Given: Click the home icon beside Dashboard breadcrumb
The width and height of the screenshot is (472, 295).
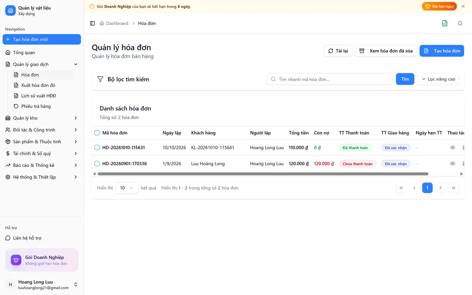Looking at the screenshot, I should tap(102, 23).
